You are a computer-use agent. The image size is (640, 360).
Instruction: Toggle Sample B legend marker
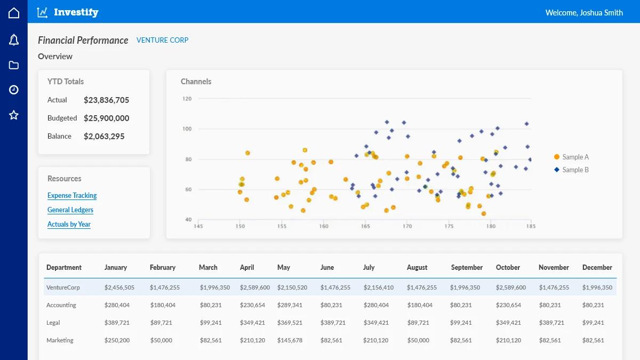pos(557,170)
